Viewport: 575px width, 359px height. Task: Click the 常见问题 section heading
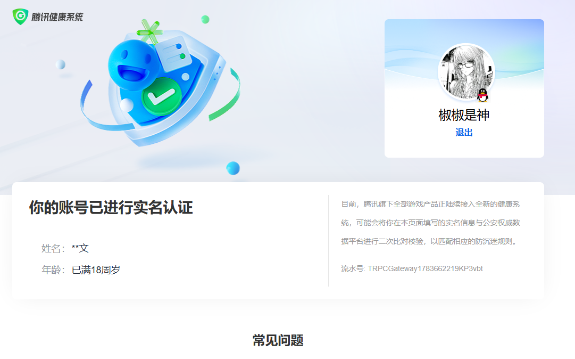tap(278, 340)
